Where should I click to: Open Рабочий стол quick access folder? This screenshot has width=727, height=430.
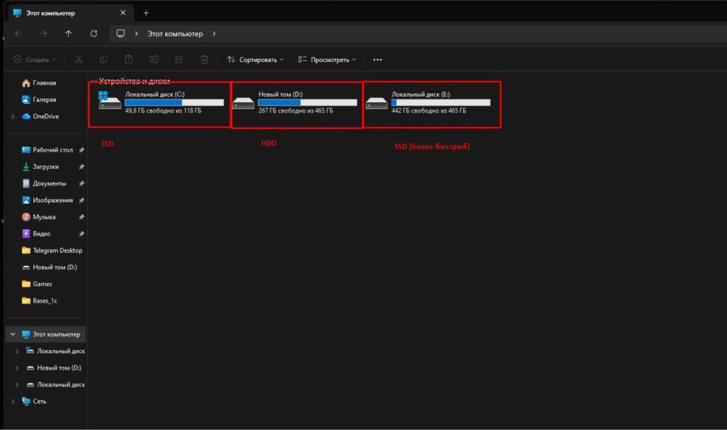tap(53, 150)
